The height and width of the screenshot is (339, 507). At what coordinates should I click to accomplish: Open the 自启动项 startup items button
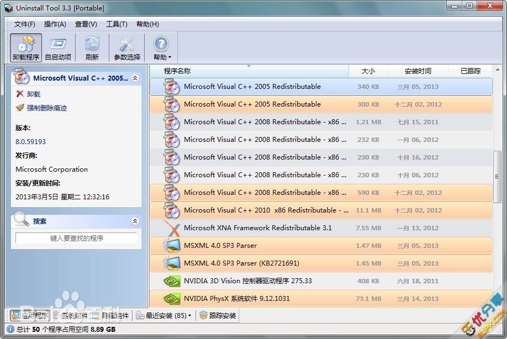tap(58, 48)
